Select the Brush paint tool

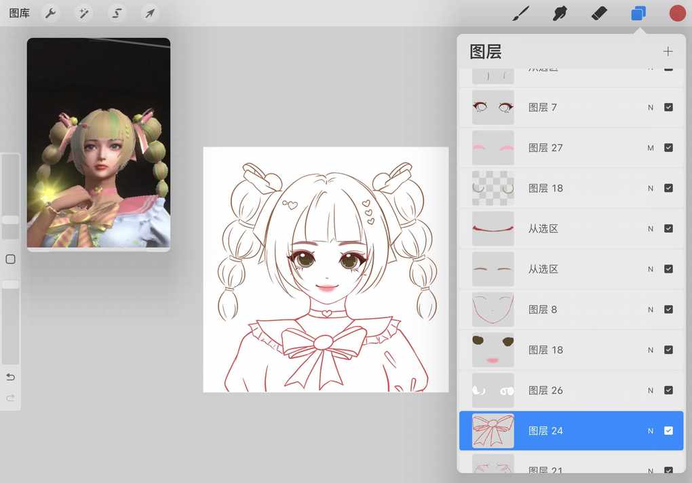(521, 14)
